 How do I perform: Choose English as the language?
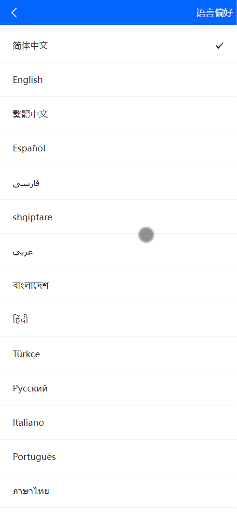pos(118,80)
